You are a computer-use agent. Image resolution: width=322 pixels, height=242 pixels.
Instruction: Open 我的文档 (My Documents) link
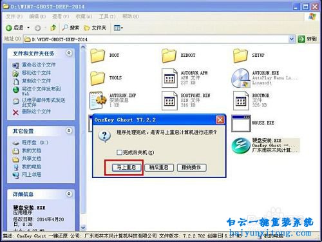(x=32, y=150)
